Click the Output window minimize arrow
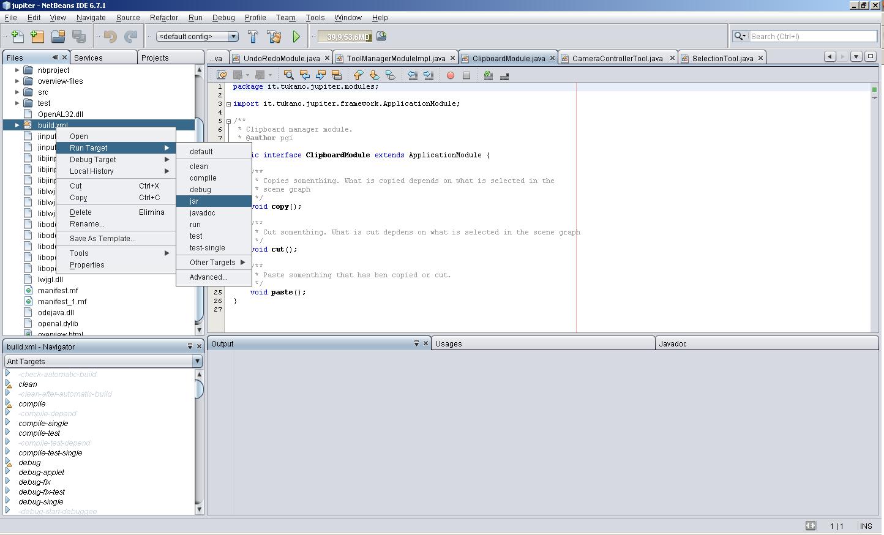Screen dimensions: 884x535 pos(416,343)
